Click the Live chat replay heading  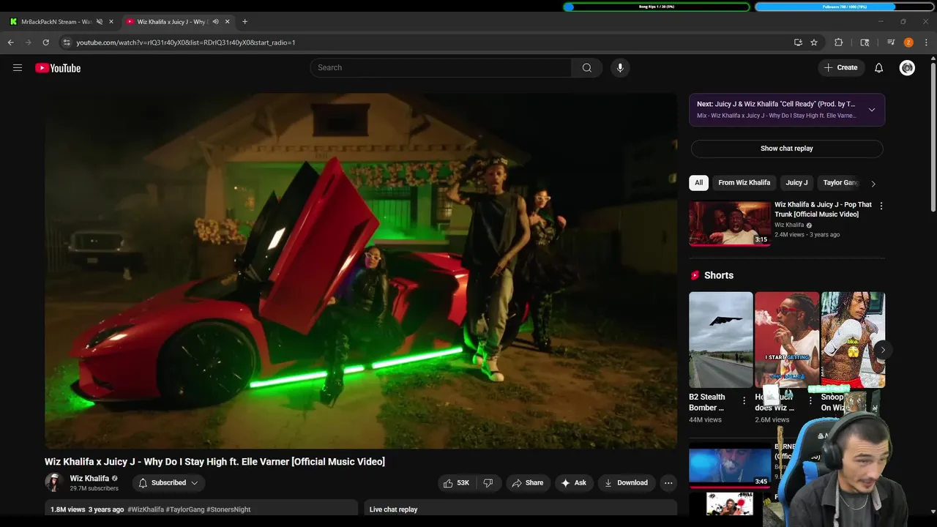tap(393, 509)
